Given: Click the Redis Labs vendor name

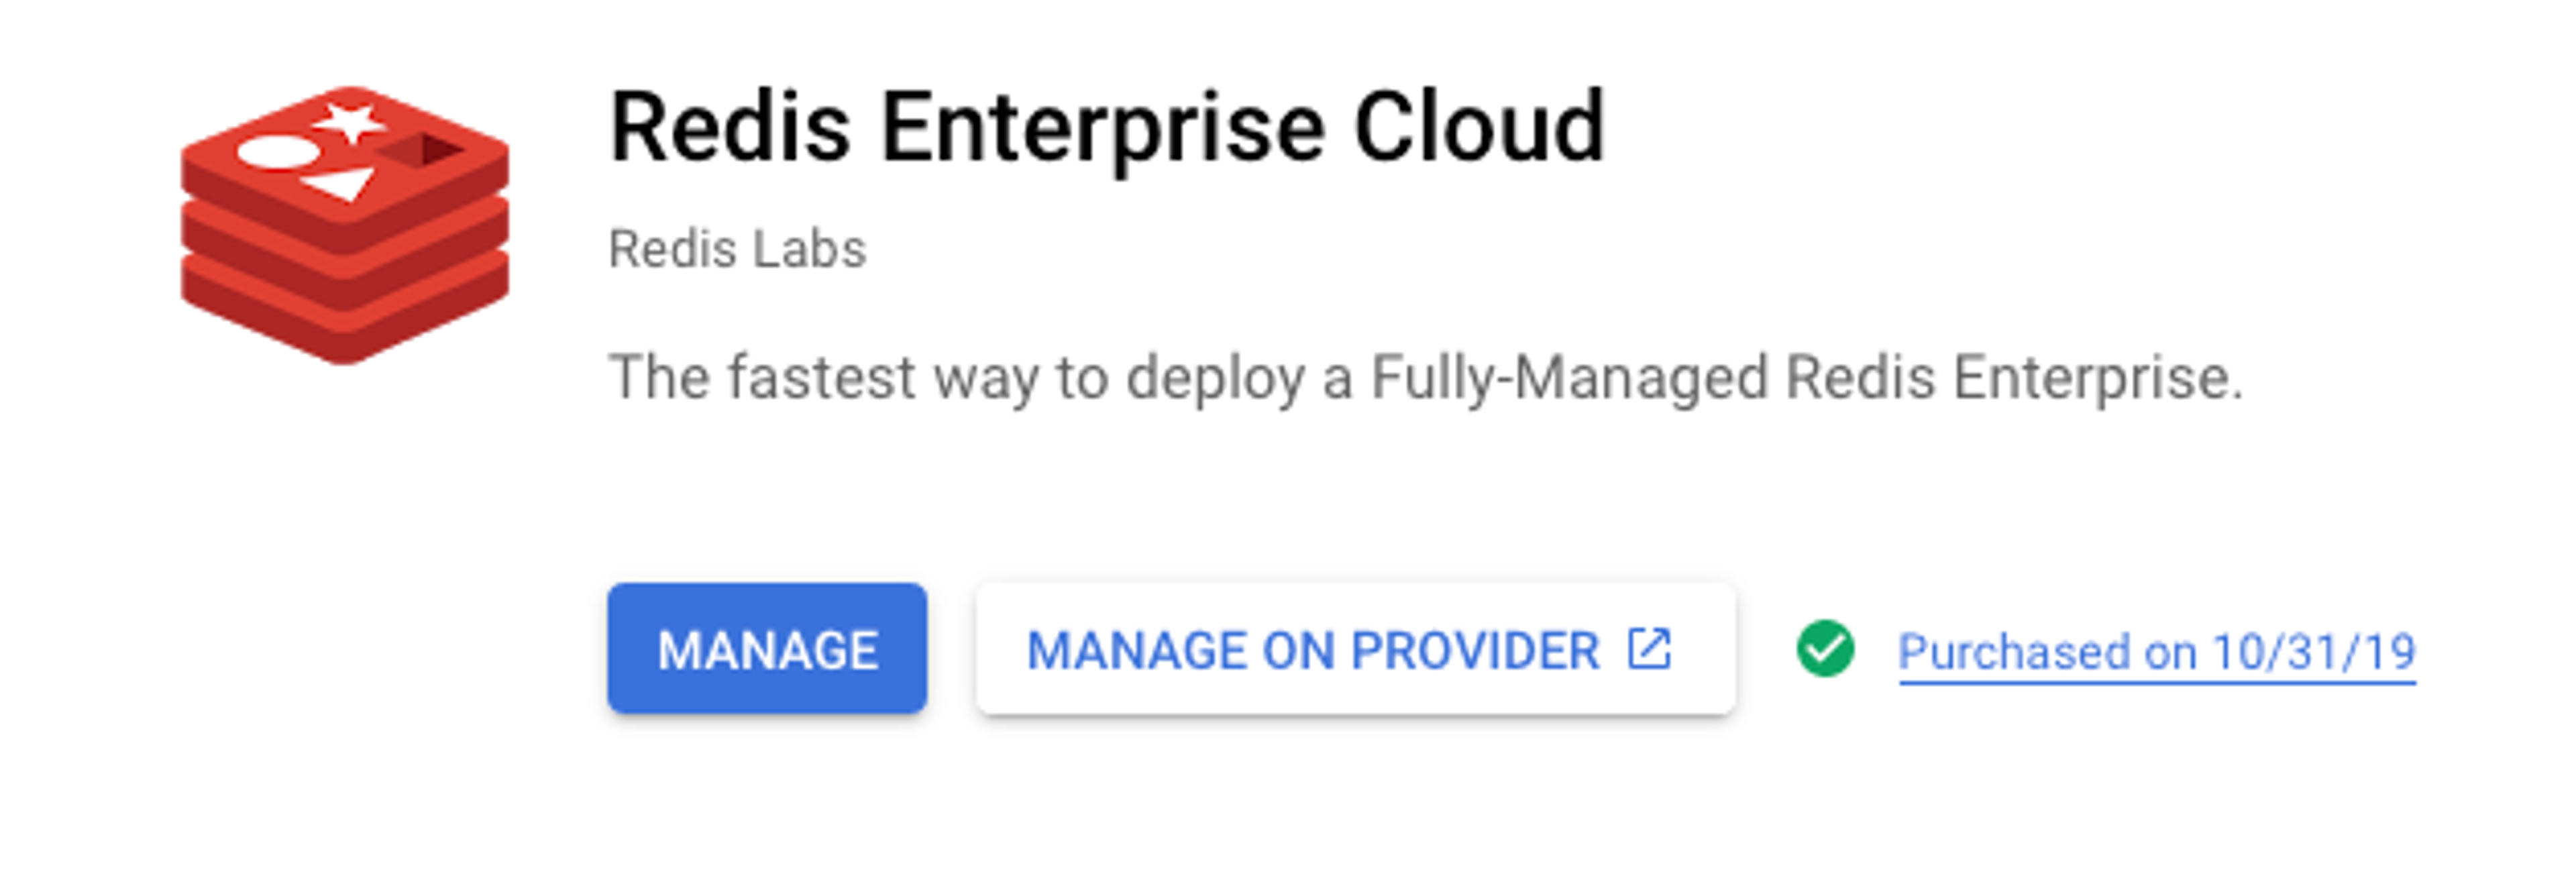Looking at the screenshot, I should point(737,249).
